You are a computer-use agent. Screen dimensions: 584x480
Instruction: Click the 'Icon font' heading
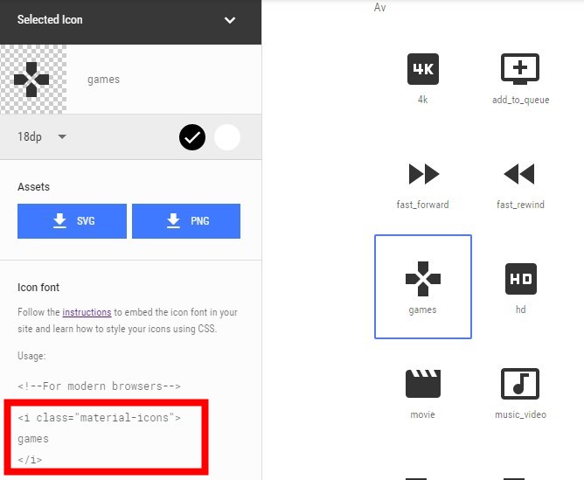point(38,287)
